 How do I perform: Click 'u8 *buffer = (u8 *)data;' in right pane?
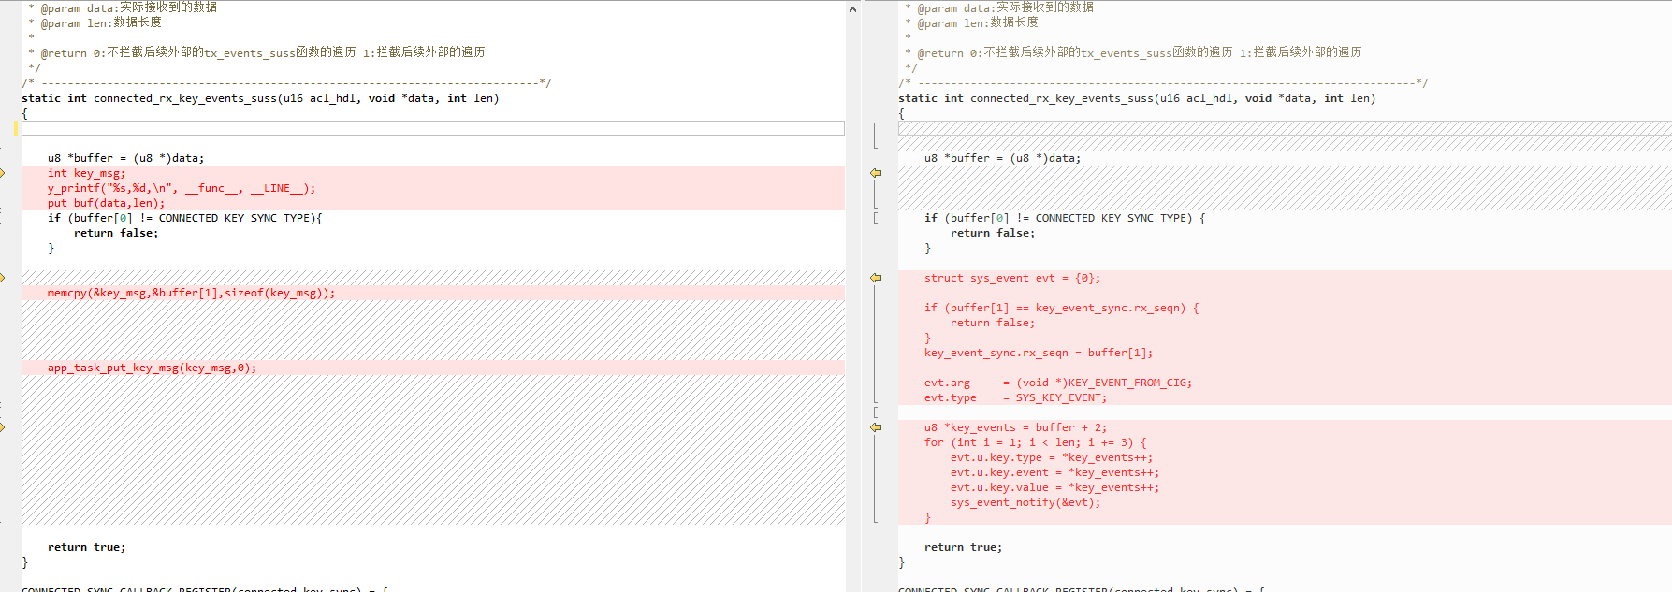pos(1002,158)
